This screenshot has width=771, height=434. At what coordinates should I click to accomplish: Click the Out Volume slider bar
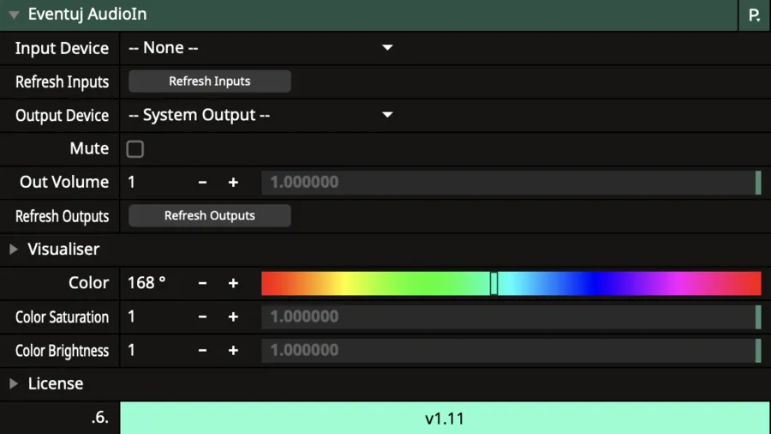coord(511,183)
